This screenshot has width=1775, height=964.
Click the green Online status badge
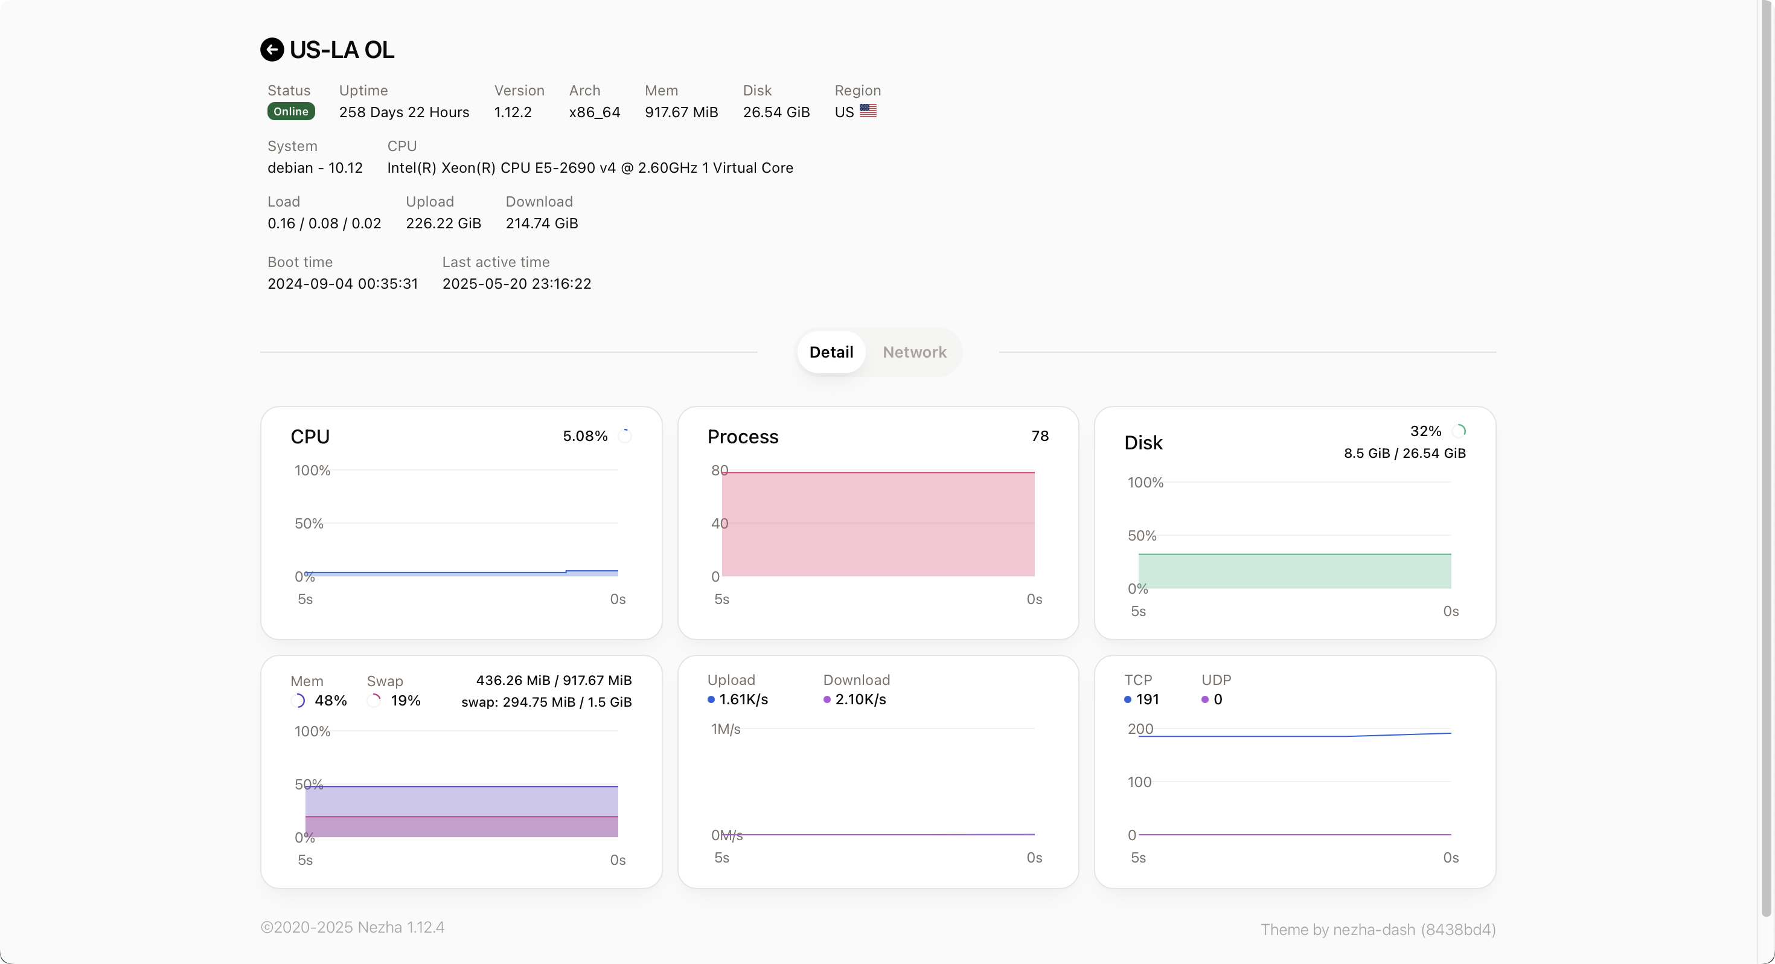pos(291,112)
